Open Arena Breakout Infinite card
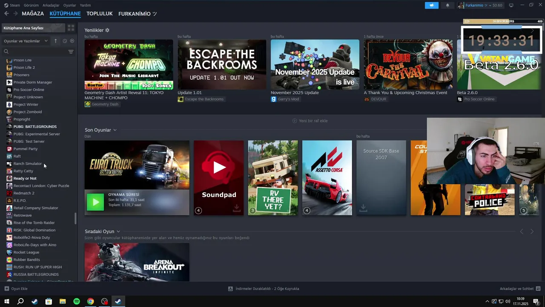545x307 pixels. pyautogui.click(x=137, y=262)
